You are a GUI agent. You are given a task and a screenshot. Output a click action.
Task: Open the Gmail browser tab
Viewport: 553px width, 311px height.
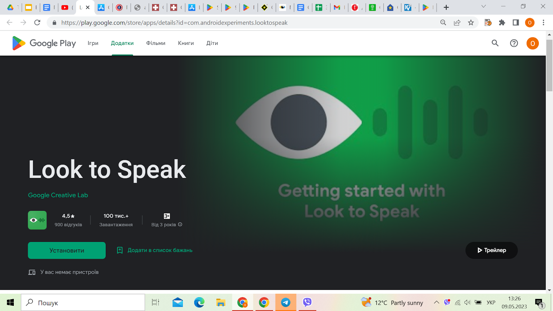pyautogui.click(x=337, y=7)
